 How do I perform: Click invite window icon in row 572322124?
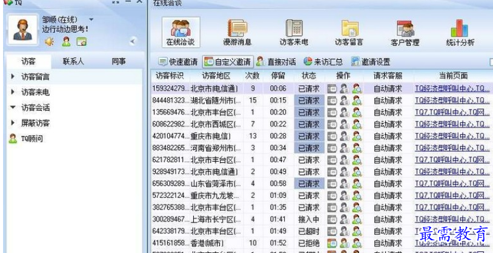[x=332, y=195]
